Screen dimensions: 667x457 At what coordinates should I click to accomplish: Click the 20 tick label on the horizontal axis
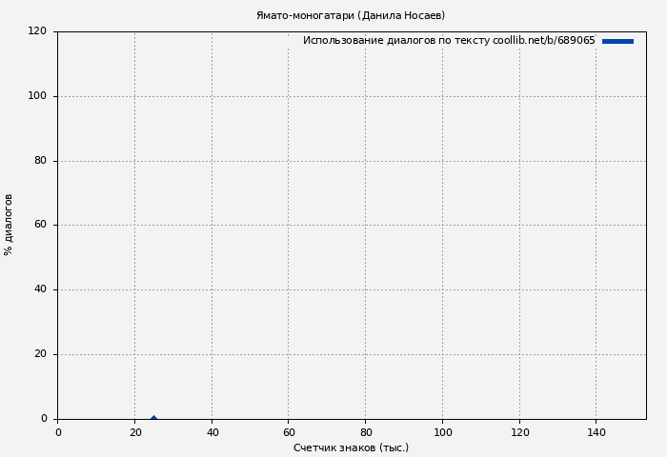point(134,432)
